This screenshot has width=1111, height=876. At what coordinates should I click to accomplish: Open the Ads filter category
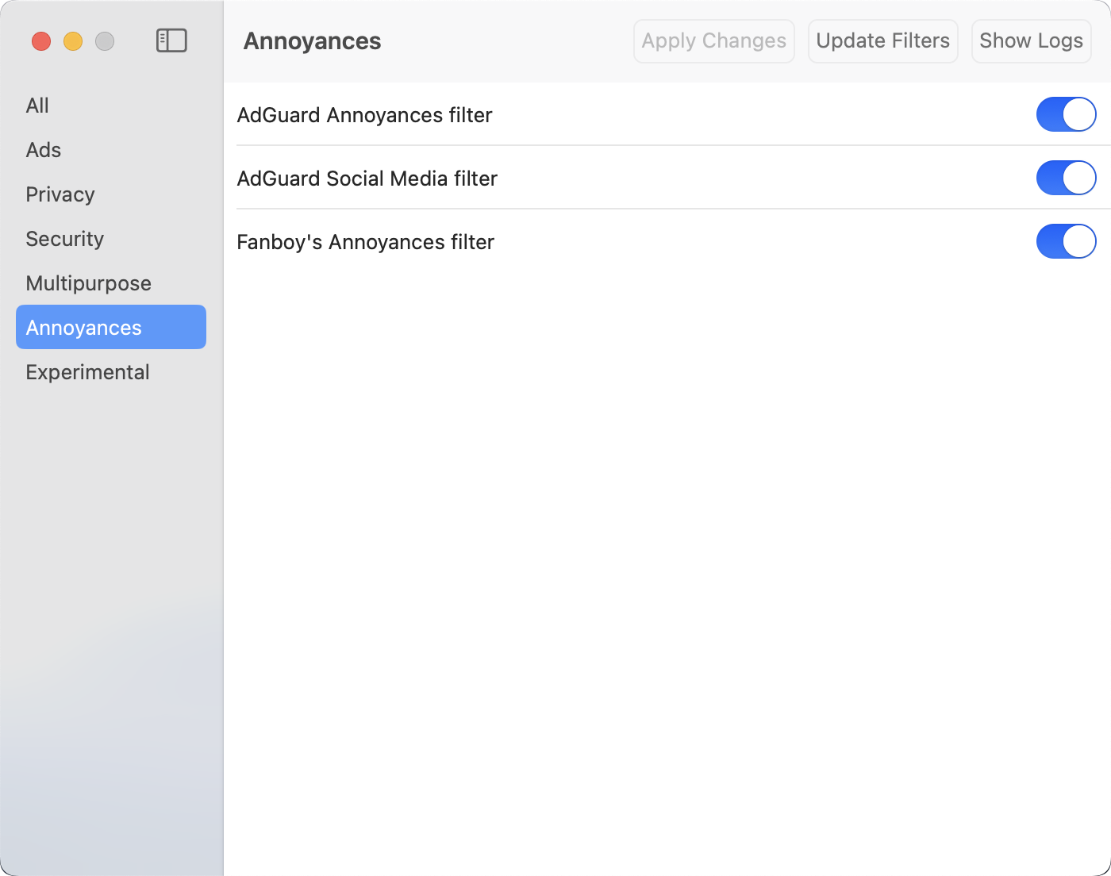pos(44,150)
